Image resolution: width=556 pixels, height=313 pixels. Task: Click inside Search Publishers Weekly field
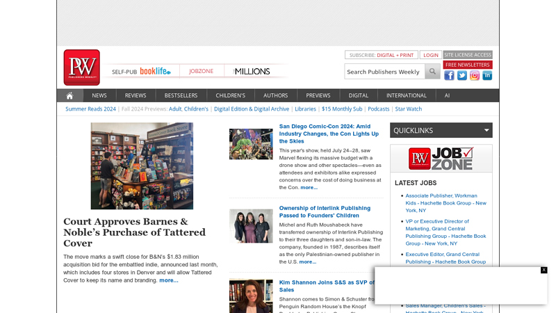click(x=384, y=72)
